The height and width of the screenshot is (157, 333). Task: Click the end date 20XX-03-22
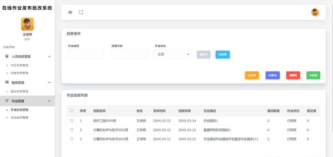(x=187, y=130)
